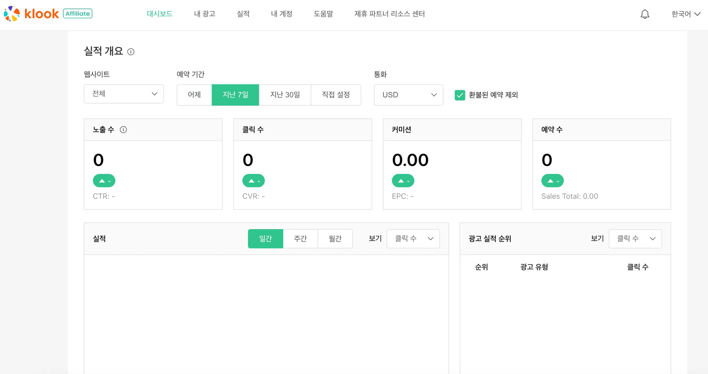Open the 도움말 menu item
This screenshot has width=708, height=374.
pos(323,14)
